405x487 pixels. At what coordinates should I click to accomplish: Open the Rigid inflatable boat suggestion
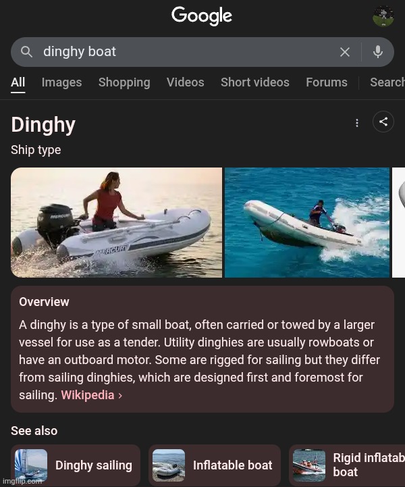click(x=347, y=465)
